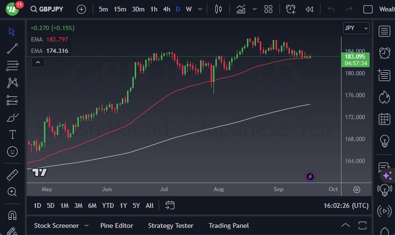Choose the brush drawing tool
This screenshot has width=395, height=235.
12,117
